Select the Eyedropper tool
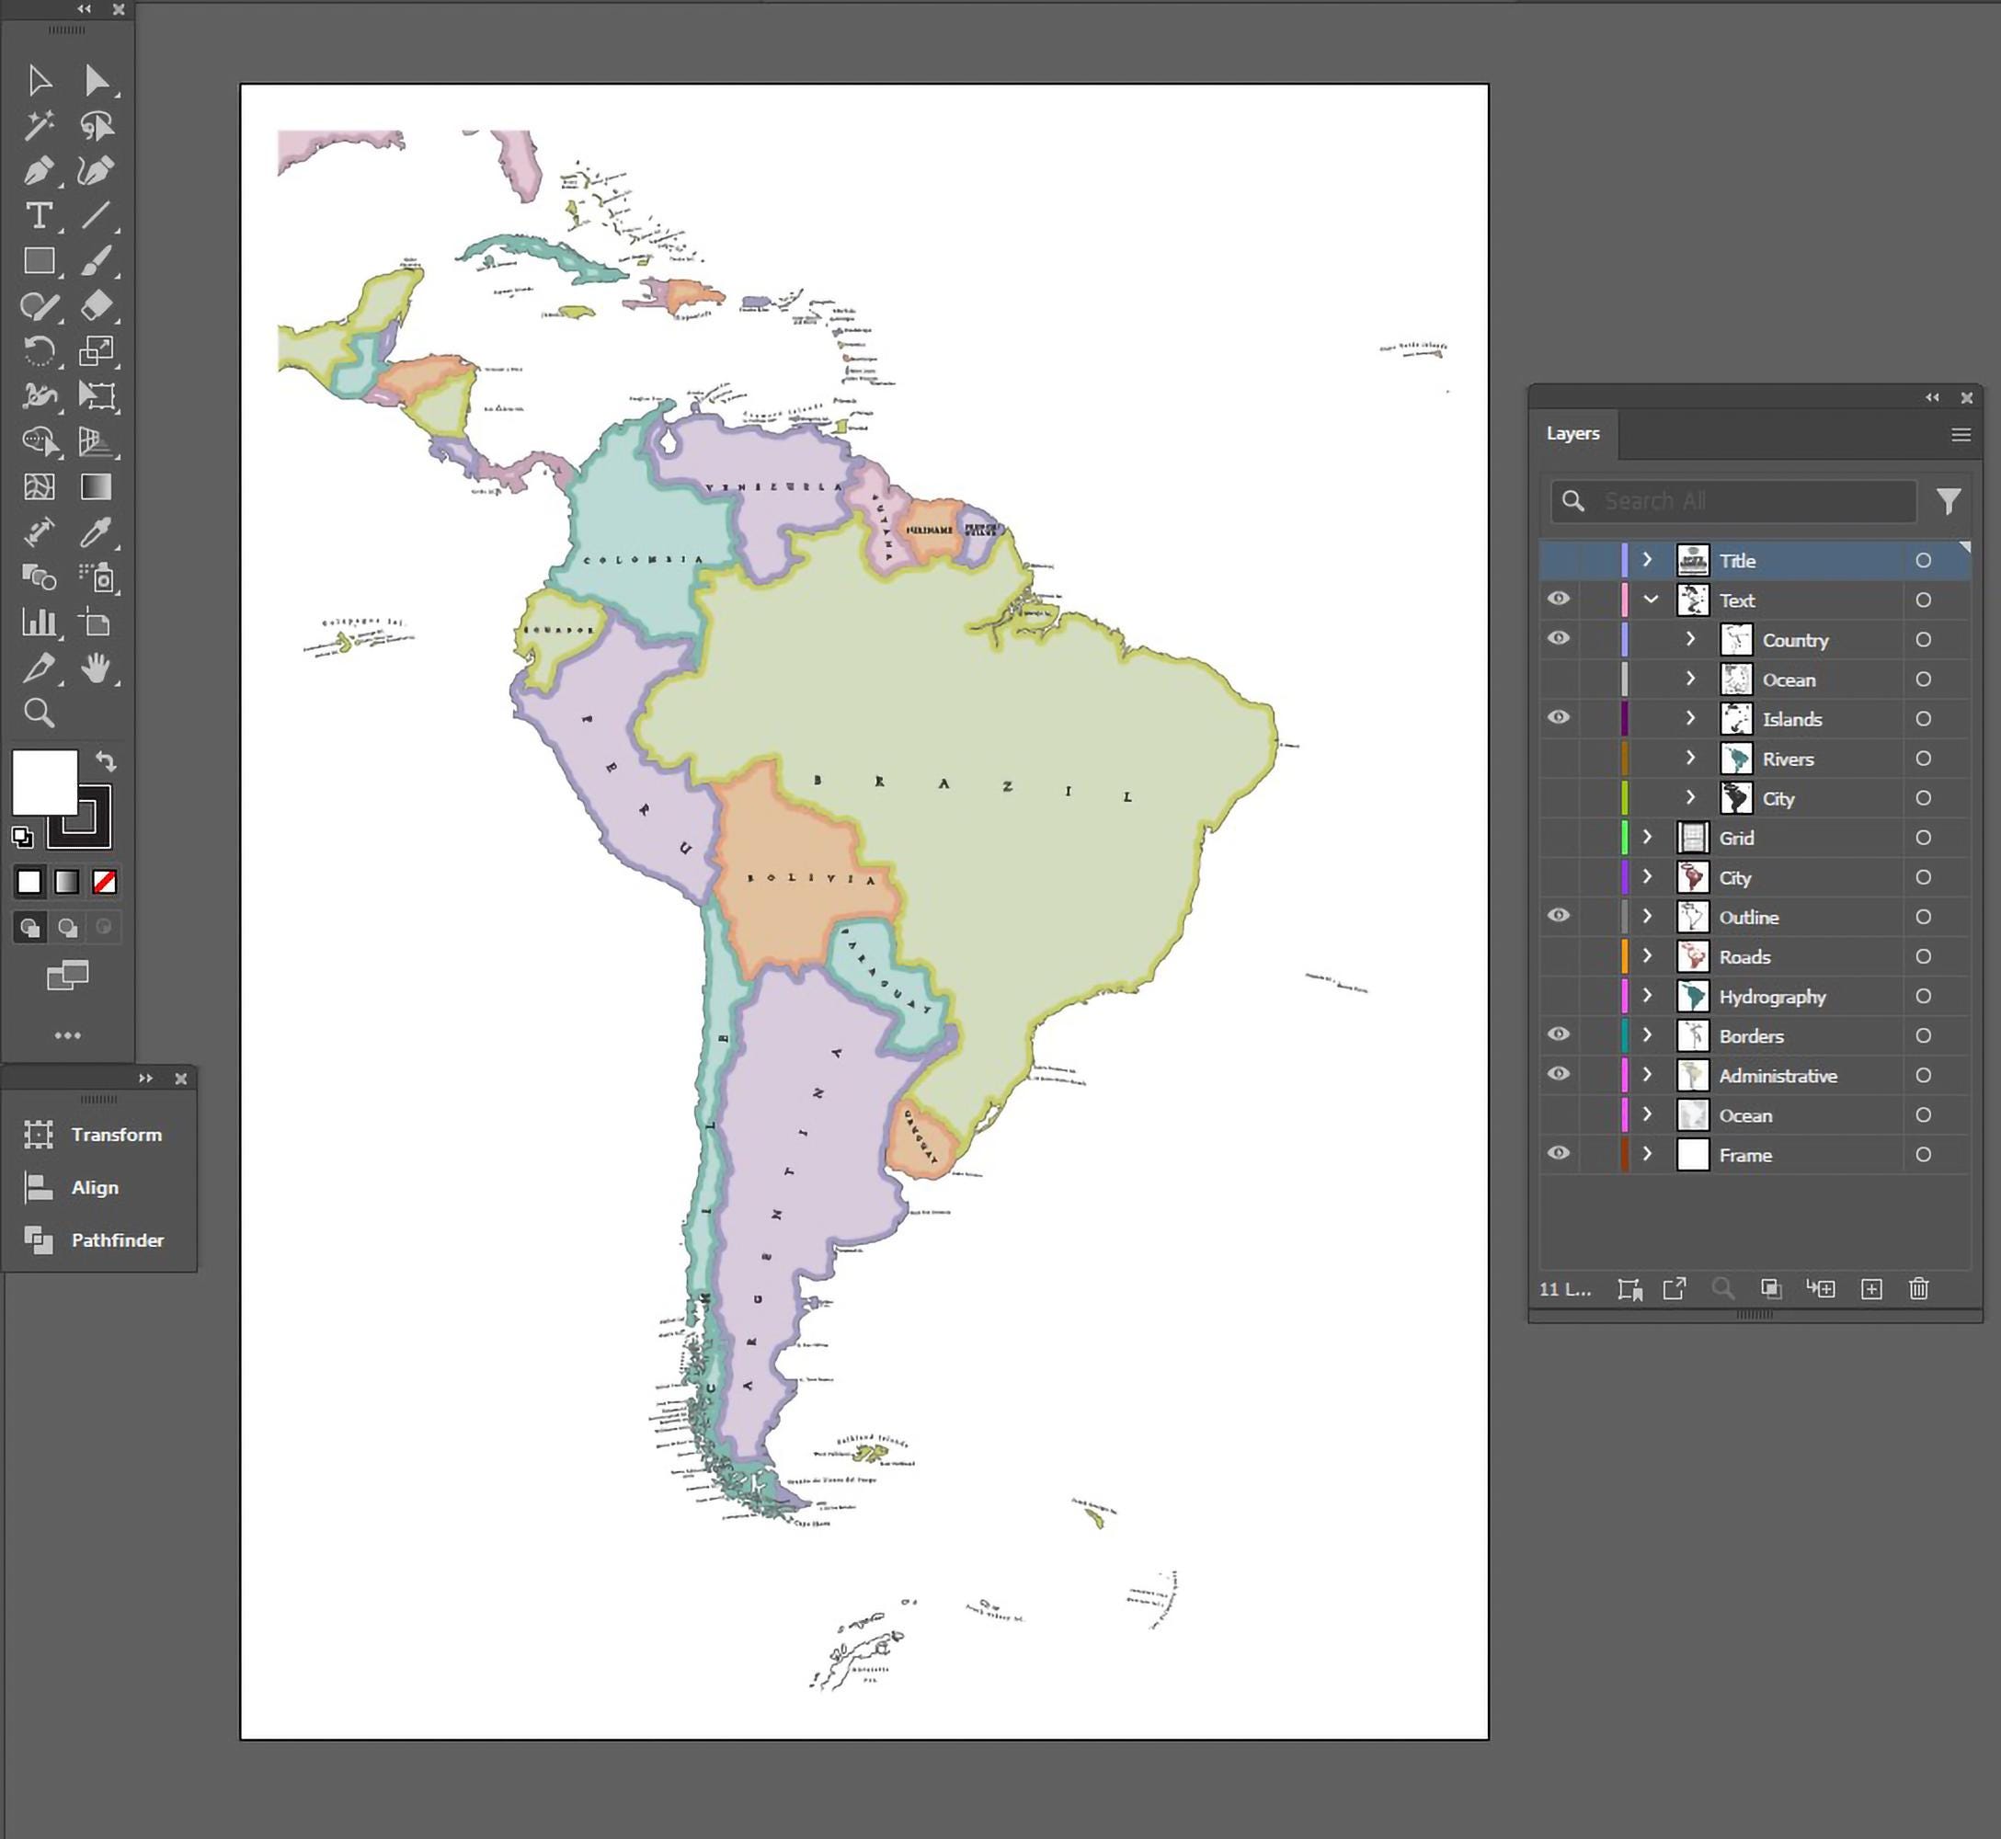Screen dimensions: 2001x1839 pyautogui.click(x=97, y=532)
